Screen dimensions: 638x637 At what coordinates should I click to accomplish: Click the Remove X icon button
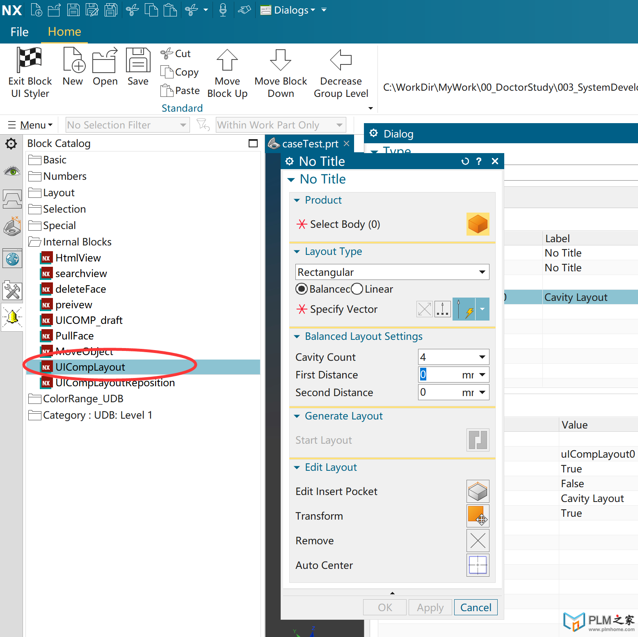click(478, 541)
